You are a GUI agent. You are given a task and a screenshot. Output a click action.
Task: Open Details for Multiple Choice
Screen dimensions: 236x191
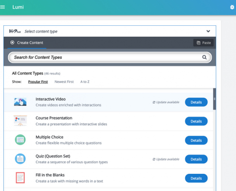click(x=196, y=140)
